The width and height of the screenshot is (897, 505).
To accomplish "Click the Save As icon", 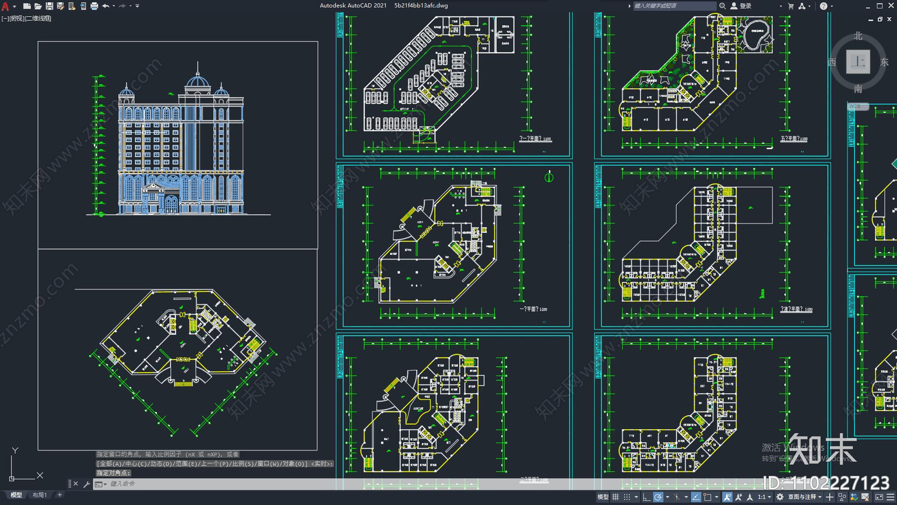I will coord(61,6).
